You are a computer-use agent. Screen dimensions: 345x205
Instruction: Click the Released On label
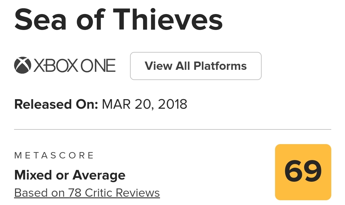click(x=56, y=105)
